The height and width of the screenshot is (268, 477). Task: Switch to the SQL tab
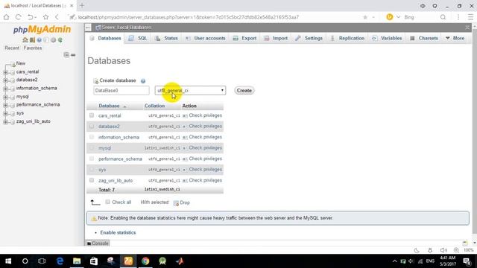point(138,38)
